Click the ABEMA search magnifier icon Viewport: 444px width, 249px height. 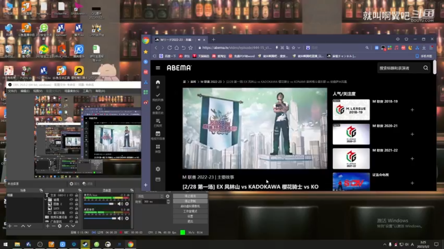pyautogui.click(x=426, y=68)
